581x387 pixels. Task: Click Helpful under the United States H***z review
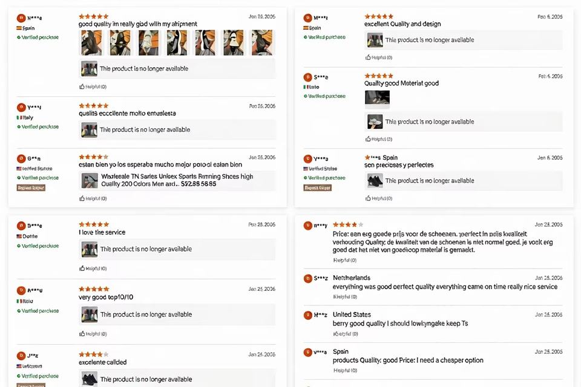point(345,334)
